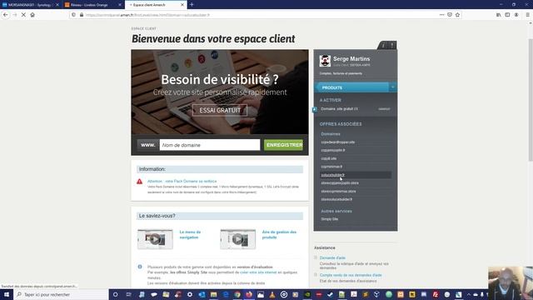
Task: Open a new browser tab
Action: click(x=192, y=5)
